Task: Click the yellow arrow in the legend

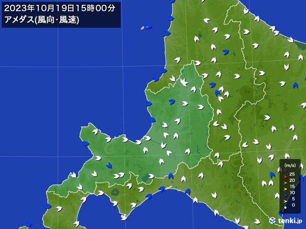Action: (x=285, y=189)
